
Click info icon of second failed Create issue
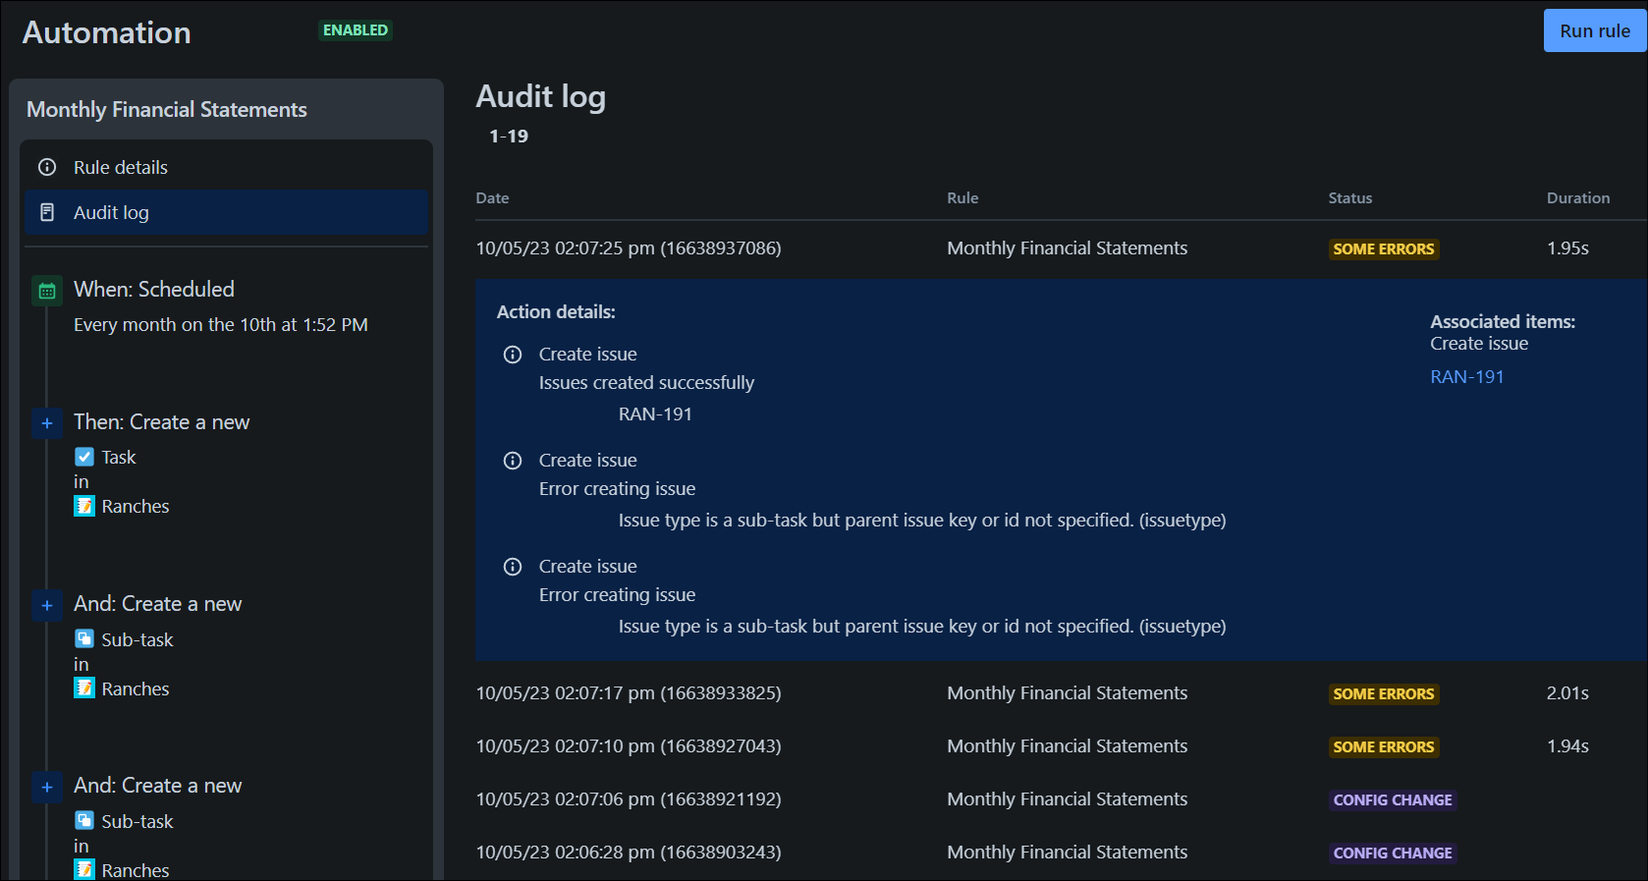click(513, 567)
